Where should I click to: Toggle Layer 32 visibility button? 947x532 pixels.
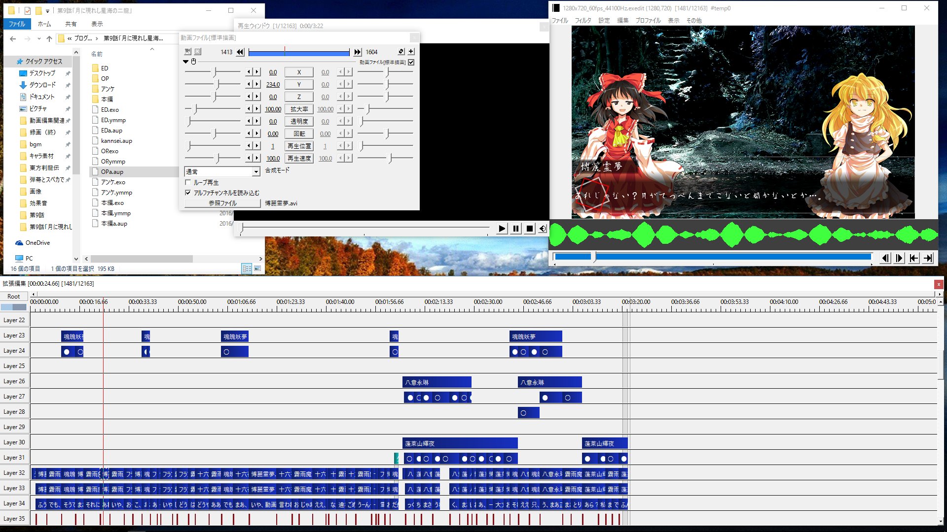(14, 473)
